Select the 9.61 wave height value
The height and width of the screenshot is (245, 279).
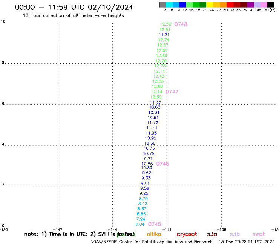coord(145,183)
